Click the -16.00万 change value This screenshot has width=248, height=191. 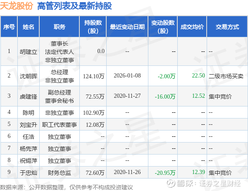pyautogui.click(x=165, y=97)
